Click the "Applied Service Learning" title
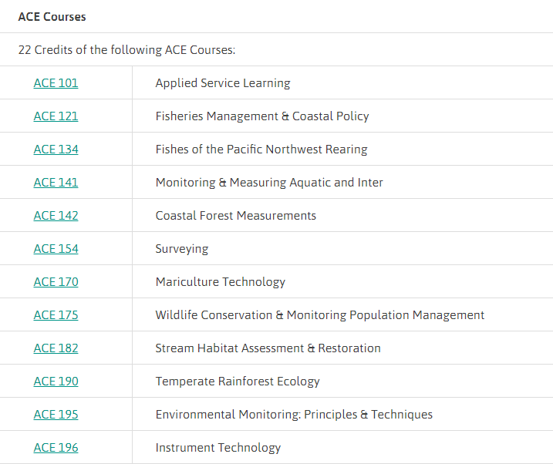The height and width of the screenshot is (464, 553). coord(223,83)
